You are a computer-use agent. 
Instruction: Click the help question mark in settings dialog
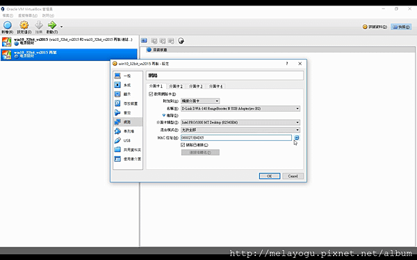pos(286,64)
